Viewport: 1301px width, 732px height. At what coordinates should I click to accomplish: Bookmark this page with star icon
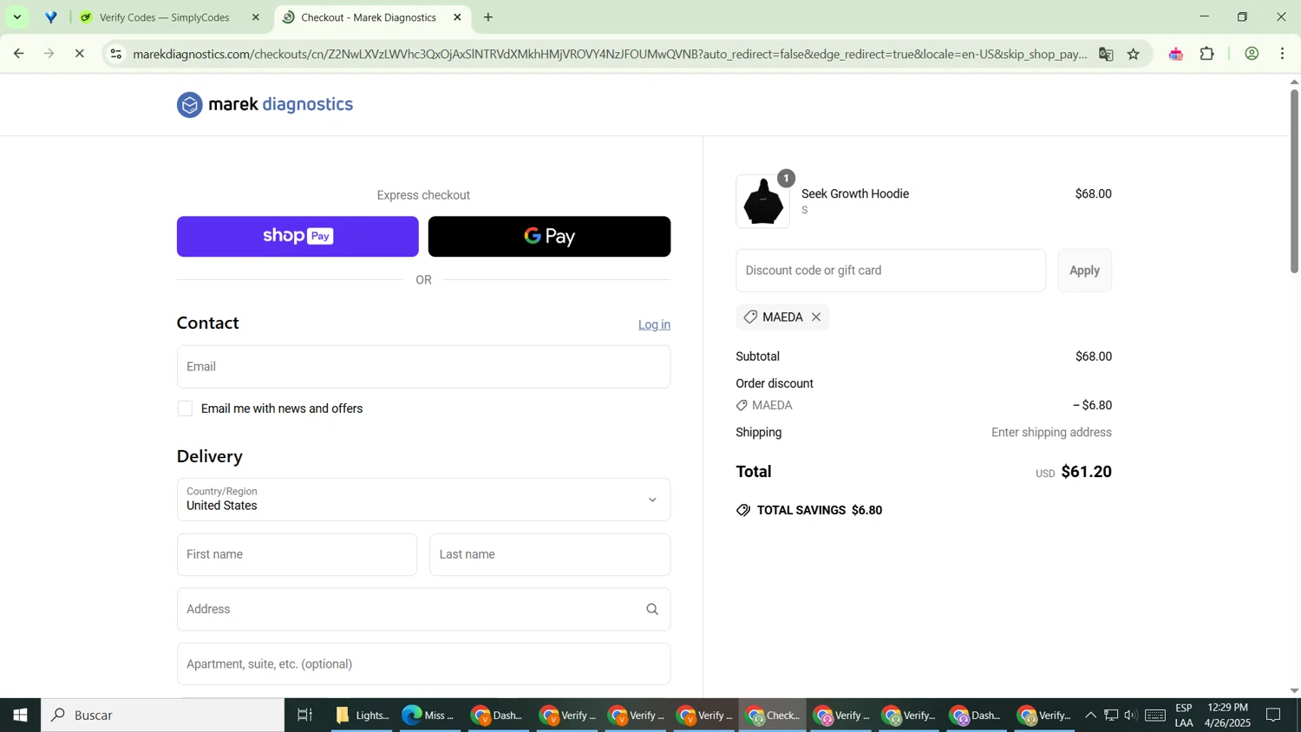pos(1134,54)
